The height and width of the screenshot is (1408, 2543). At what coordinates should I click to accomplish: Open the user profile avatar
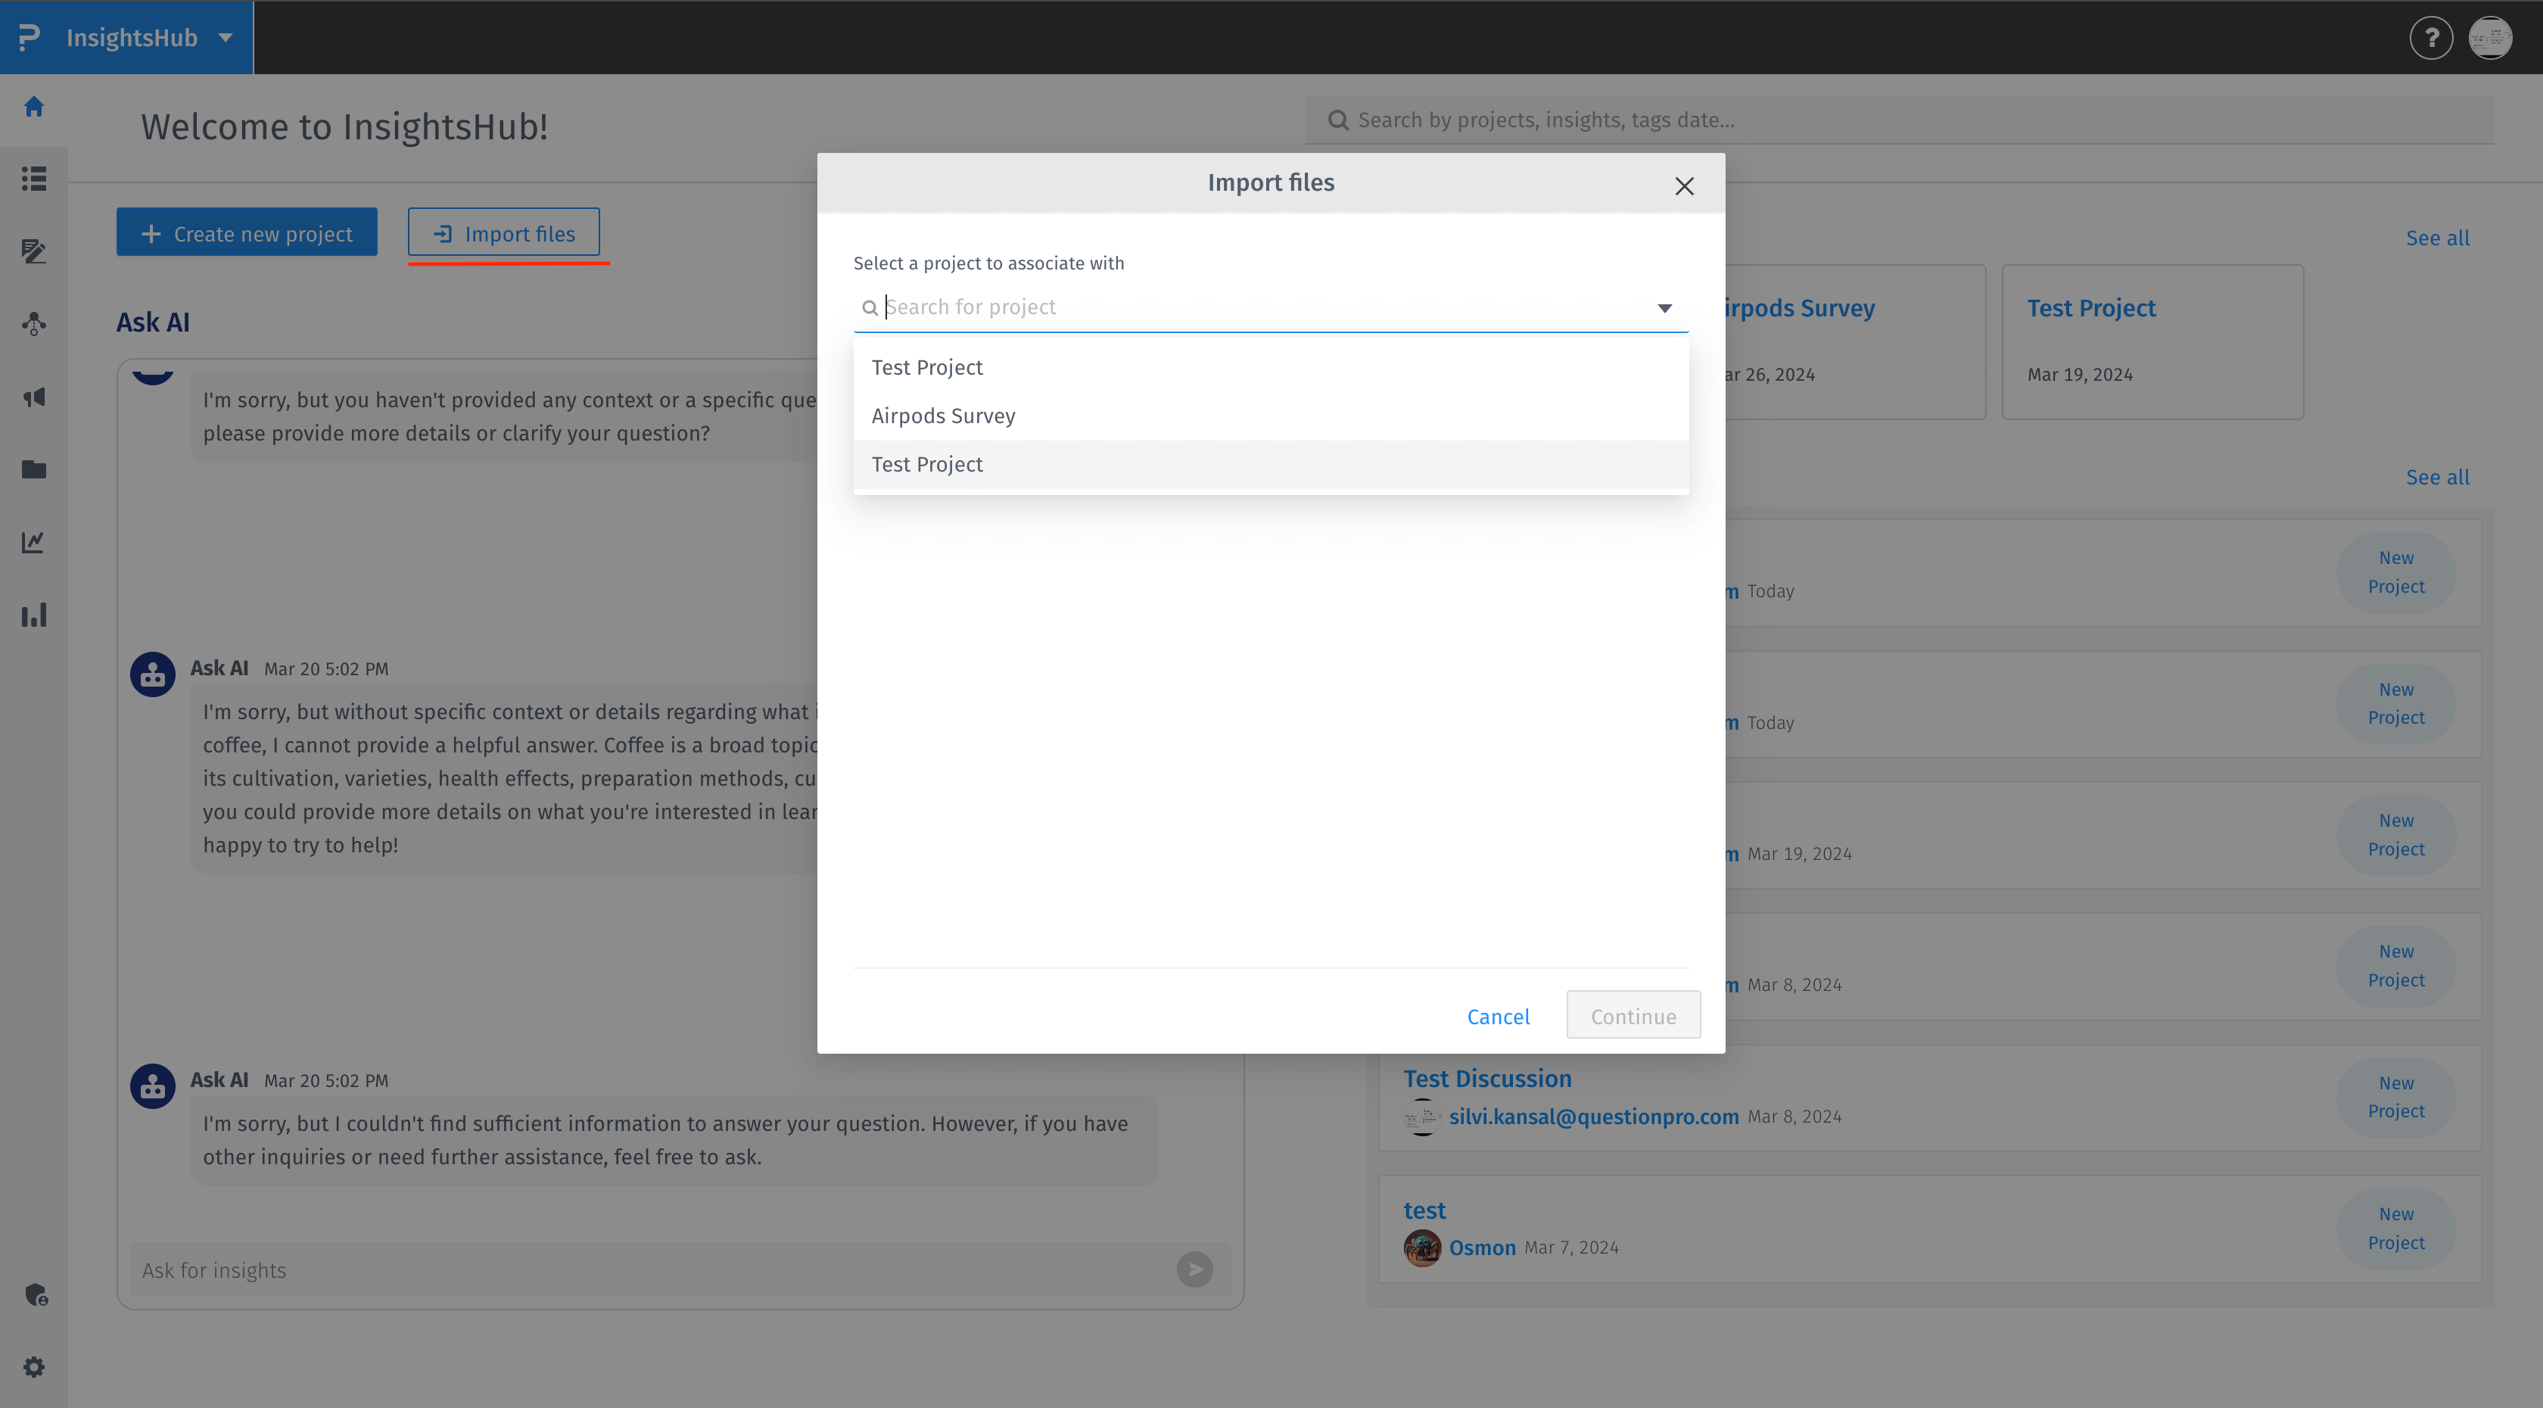tap(2490, 38)
